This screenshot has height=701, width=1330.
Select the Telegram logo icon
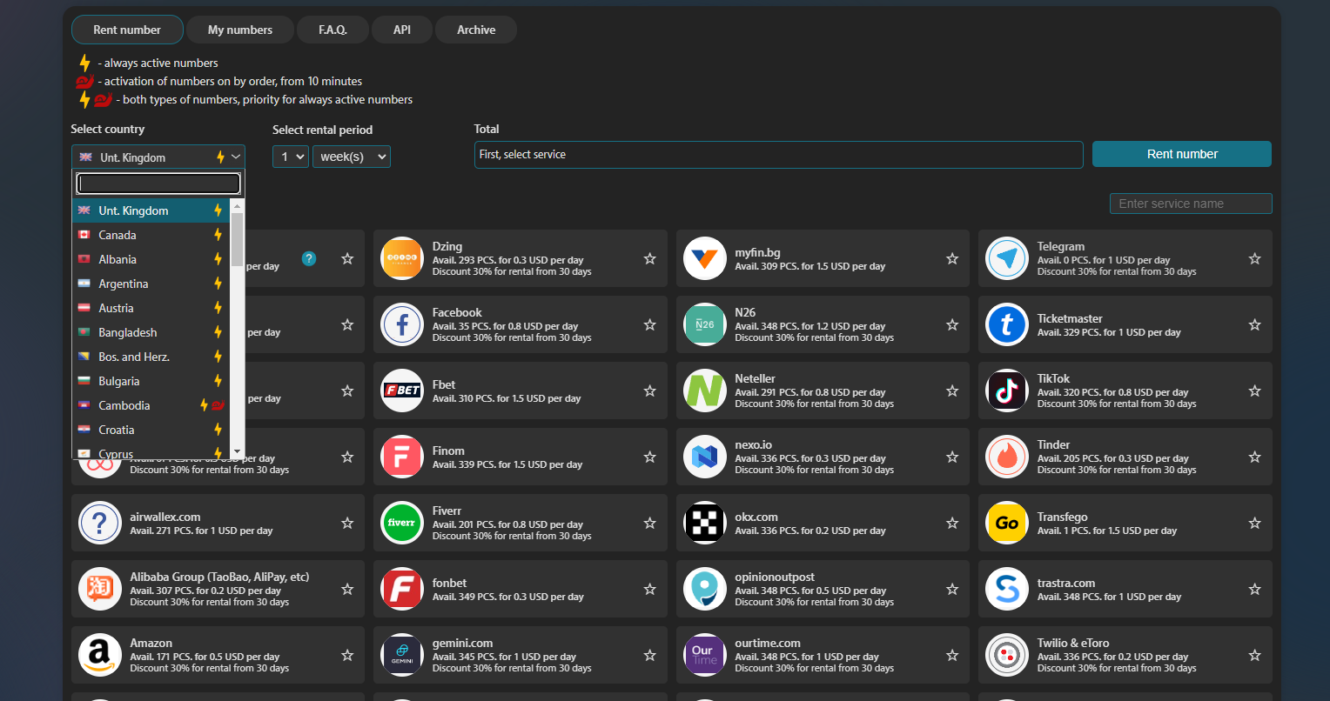click(1007, 258)
